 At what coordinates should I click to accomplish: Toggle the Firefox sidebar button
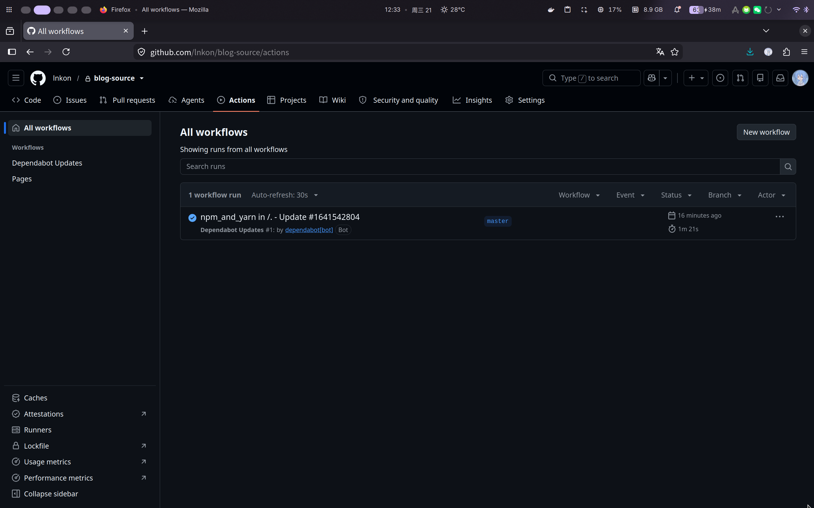[12, 52]
